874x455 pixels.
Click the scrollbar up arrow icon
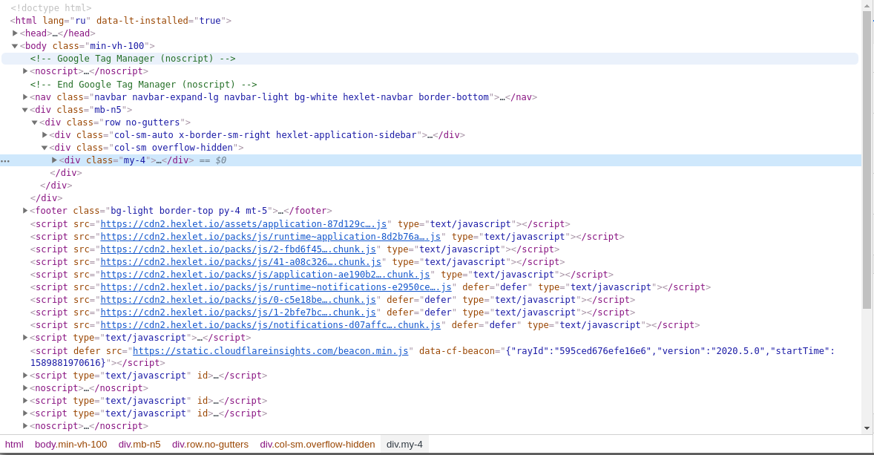coord(868,6)
